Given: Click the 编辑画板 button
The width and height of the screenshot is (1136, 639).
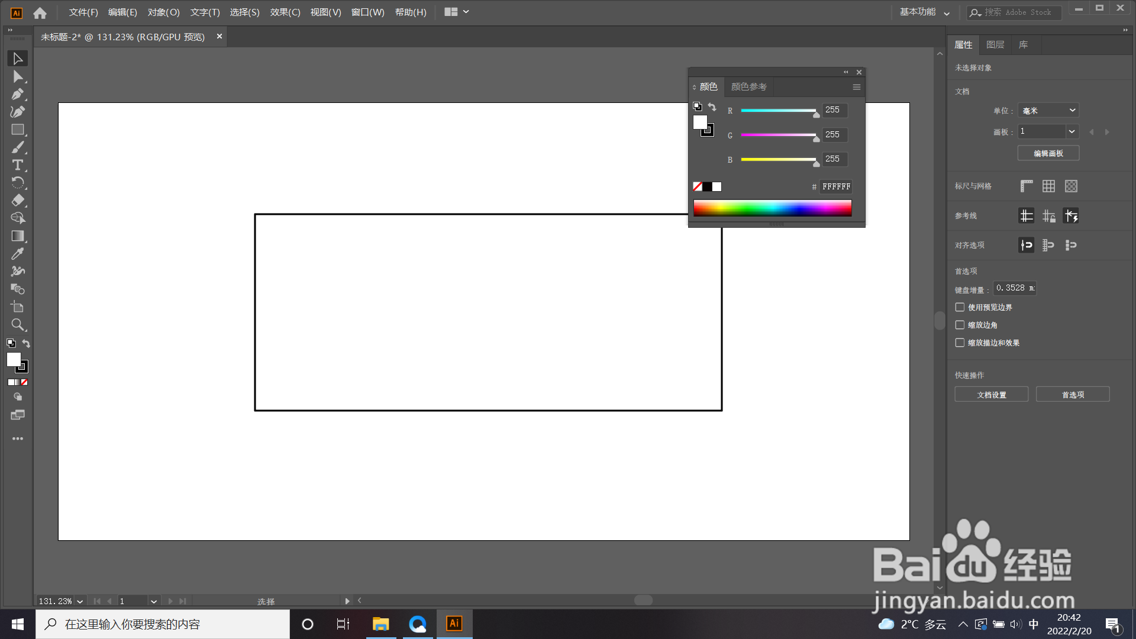Looking at the screenshot, I should coord(1048,153).
